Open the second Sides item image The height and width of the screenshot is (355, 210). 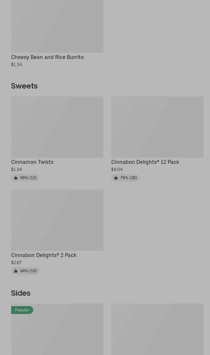click(157, 330)
